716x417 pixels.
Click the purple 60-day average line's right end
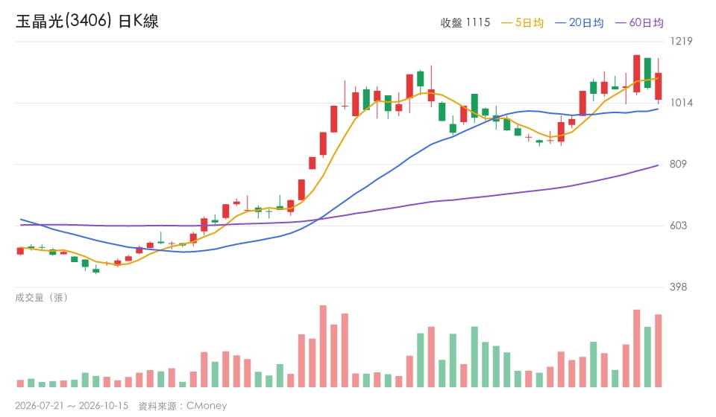tap(658, 165)
